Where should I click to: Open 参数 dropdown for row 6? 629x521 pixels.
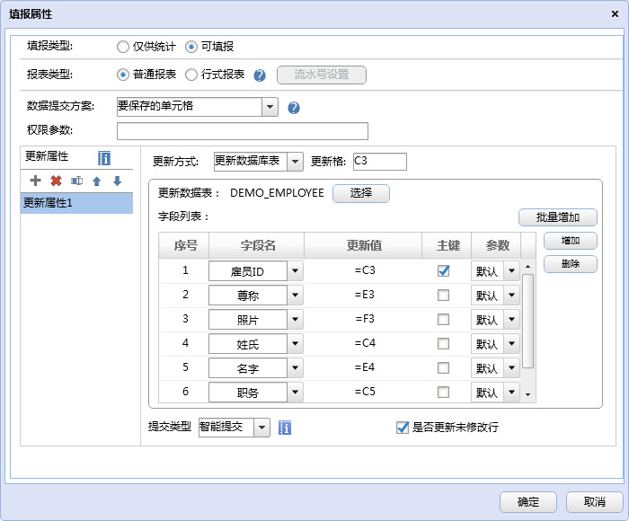point(511,392)
